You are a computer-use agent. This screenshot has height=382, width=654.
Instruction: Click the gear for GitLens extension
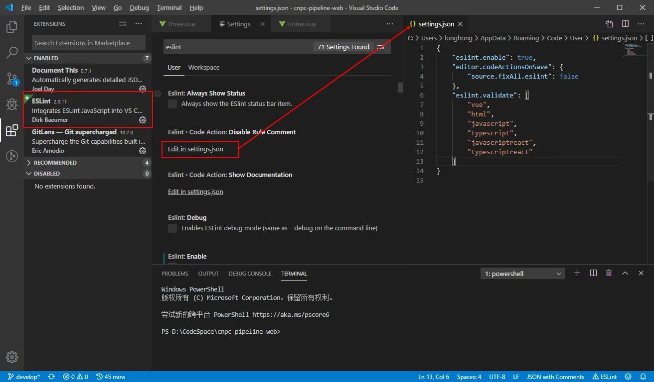[143, 151]
